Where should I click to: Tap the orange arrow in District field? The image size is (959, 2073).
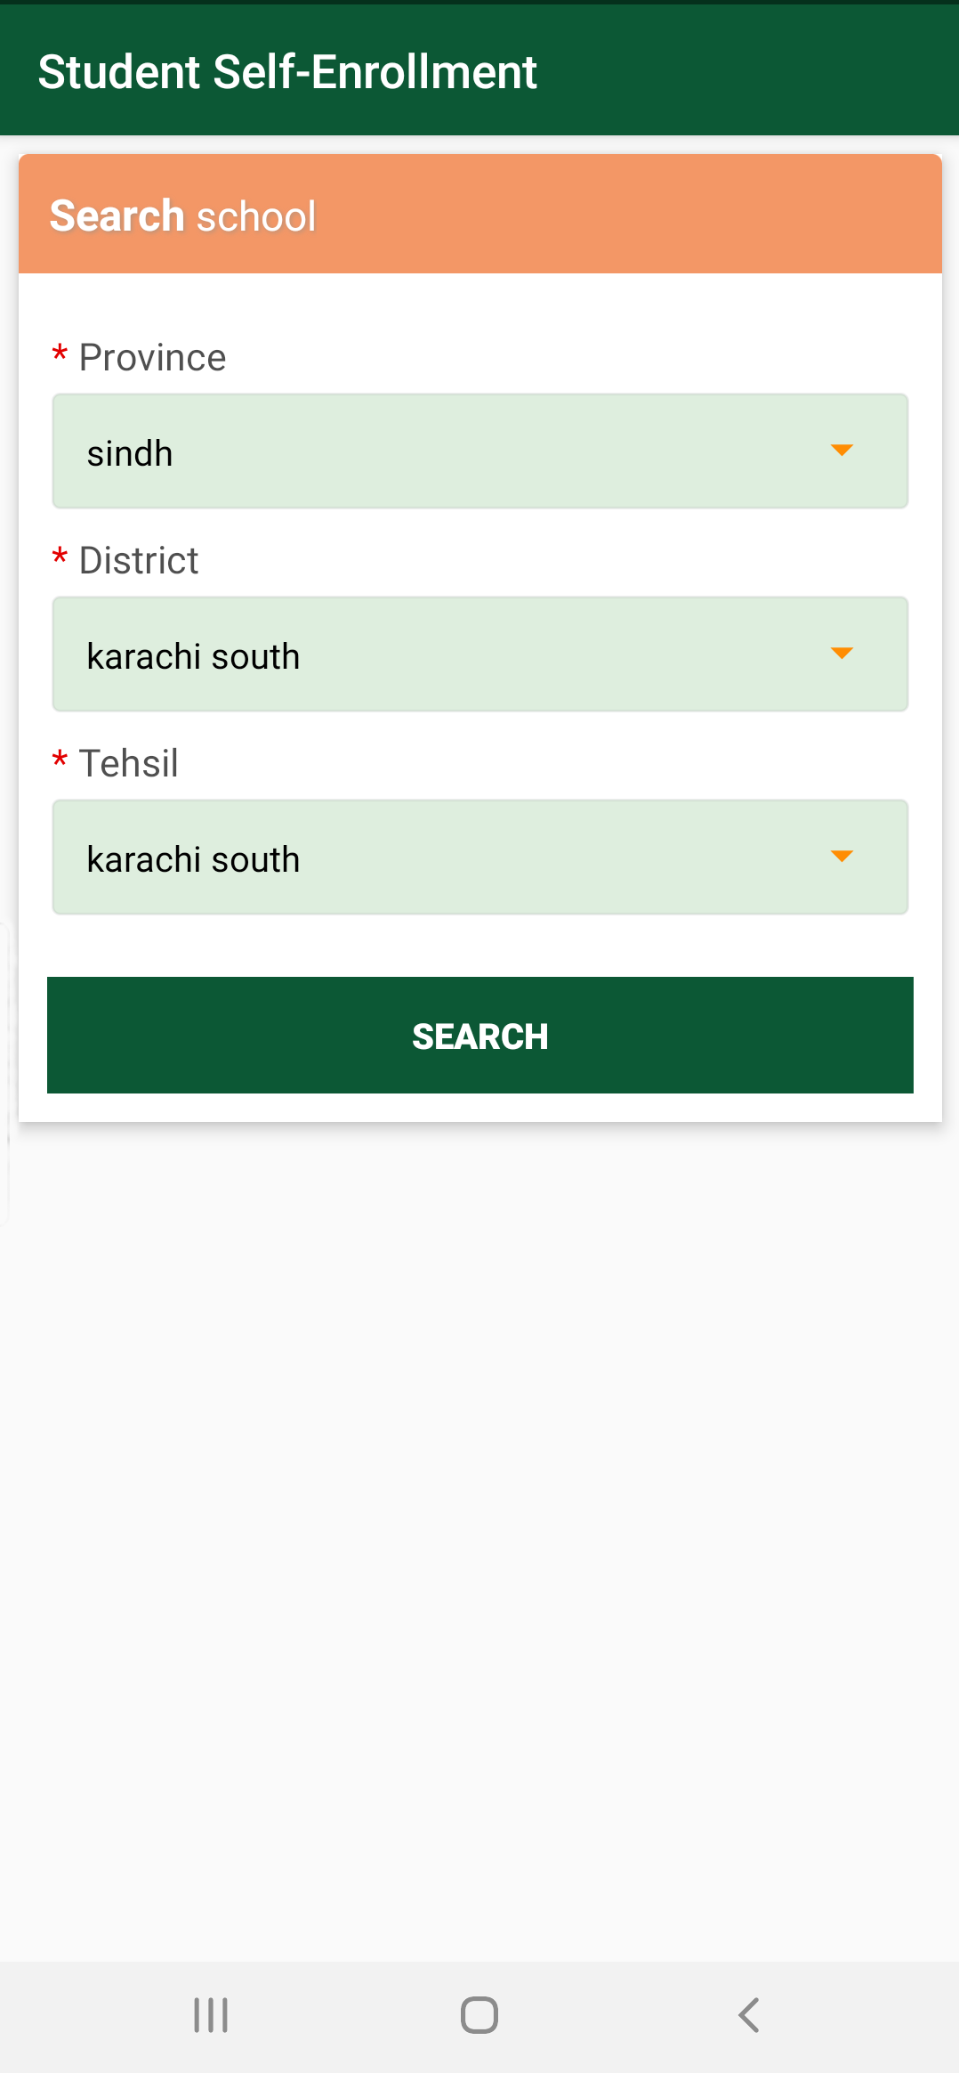(841, 654)
